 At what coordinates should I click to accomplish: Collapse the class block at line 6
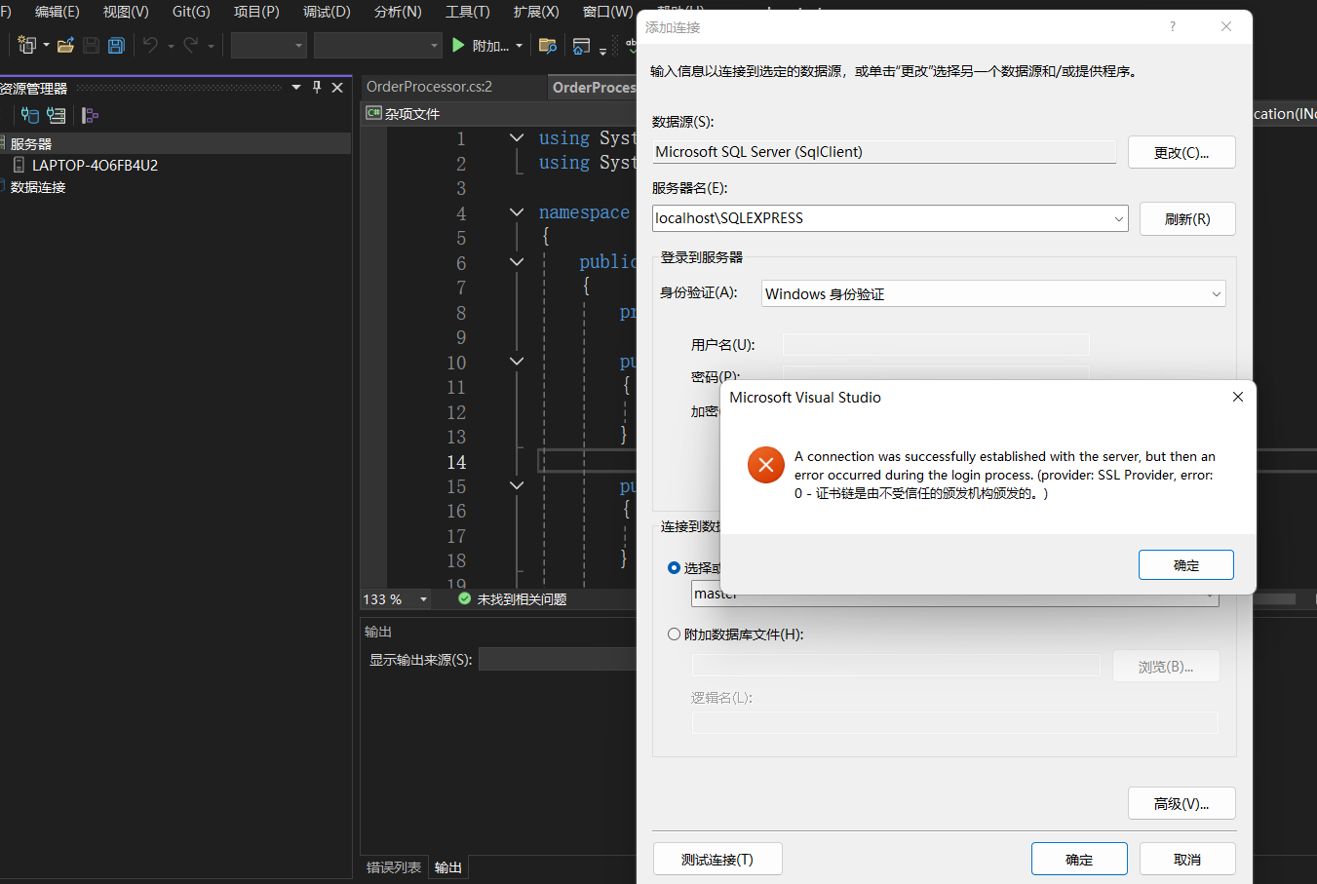click(x=517, y=261)
